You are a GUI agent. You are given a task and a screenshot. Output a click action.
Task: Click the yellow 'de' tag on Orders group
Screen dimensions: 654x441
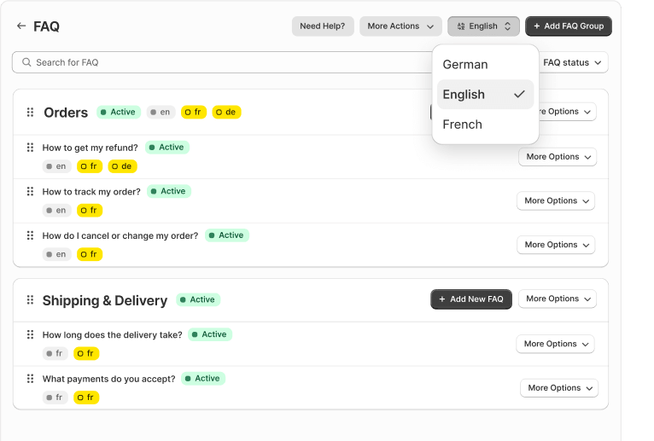pyautogui.click(x=226, y=112)
